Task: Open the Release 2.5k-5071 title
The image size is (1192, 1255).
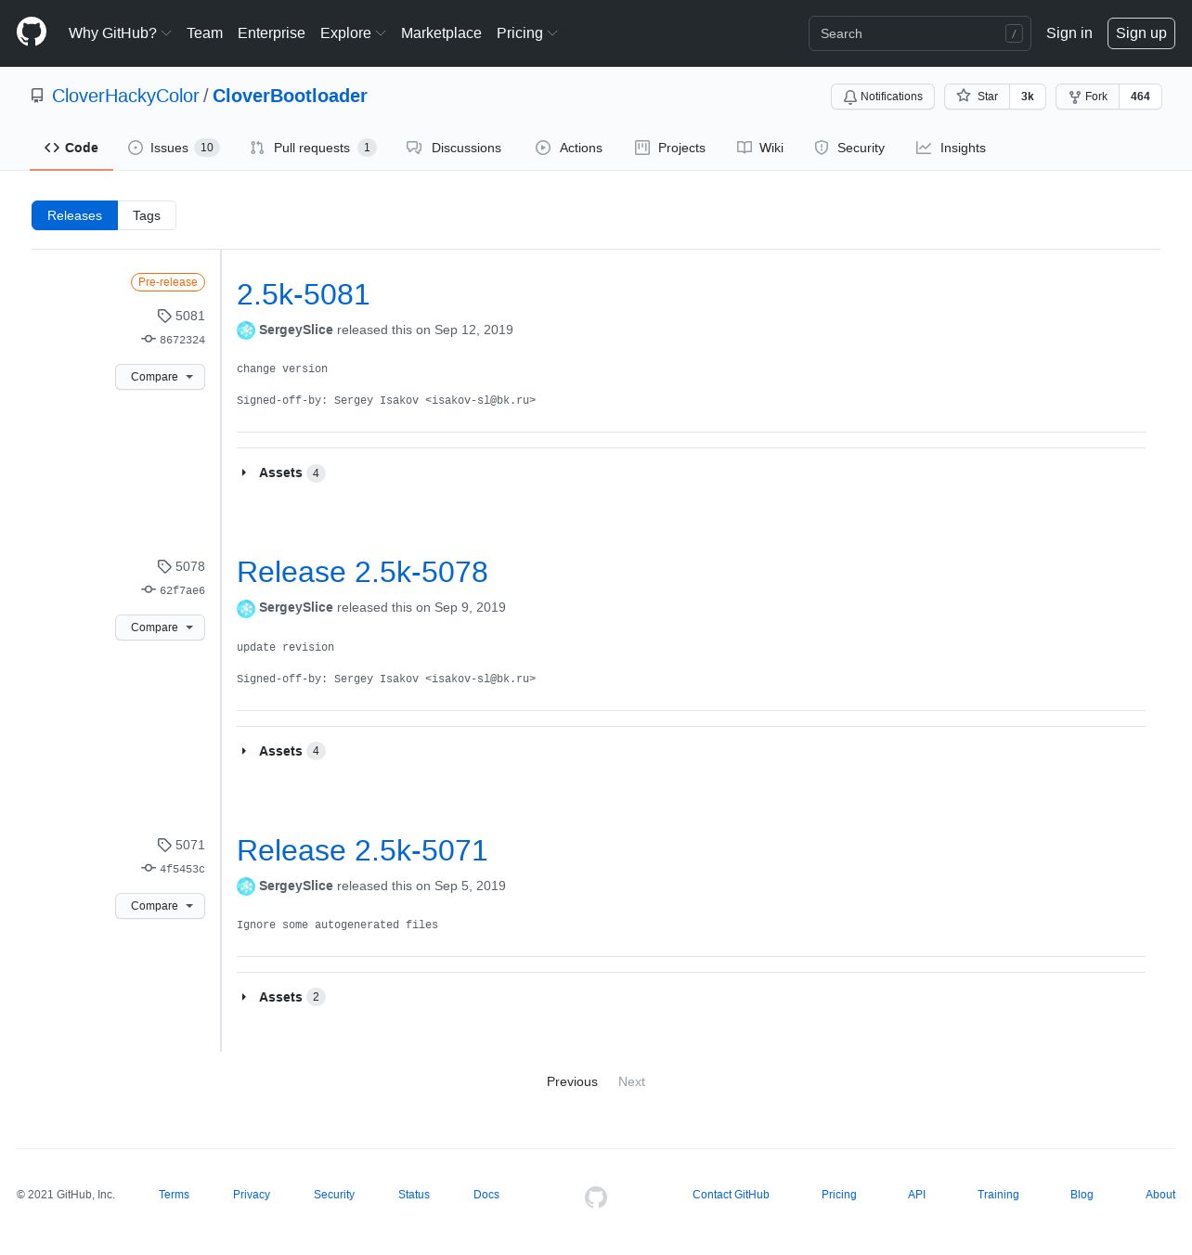Action: (x=362, y=850)
